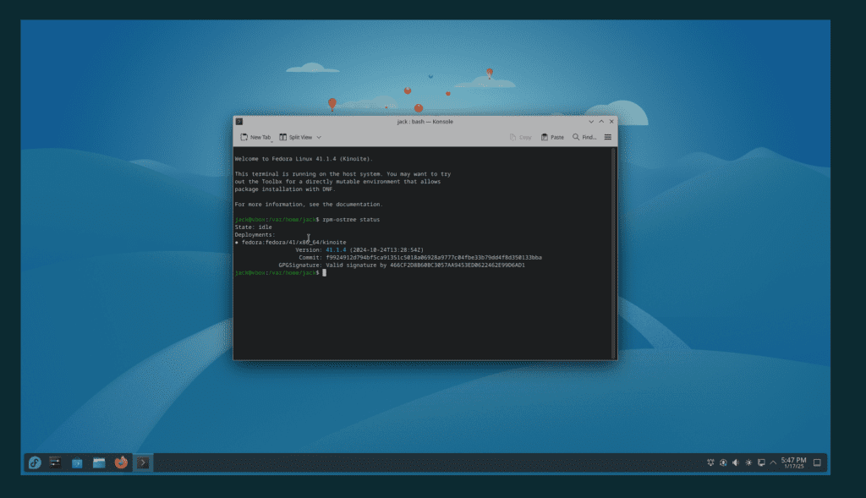Select the Konsole task in taskbar
866x498 pixels.
pyautogui.click(x=144, y=462)
